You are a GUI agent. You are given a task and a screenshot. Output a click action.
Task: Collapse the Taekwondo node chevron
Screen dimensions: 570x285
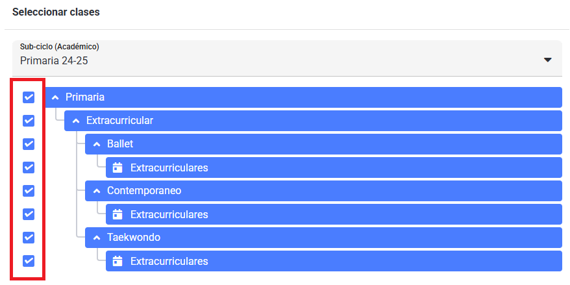(96, 238)
